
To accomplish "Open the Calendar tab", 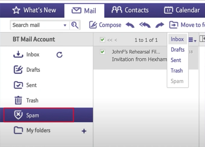I will tap(182, 10).
